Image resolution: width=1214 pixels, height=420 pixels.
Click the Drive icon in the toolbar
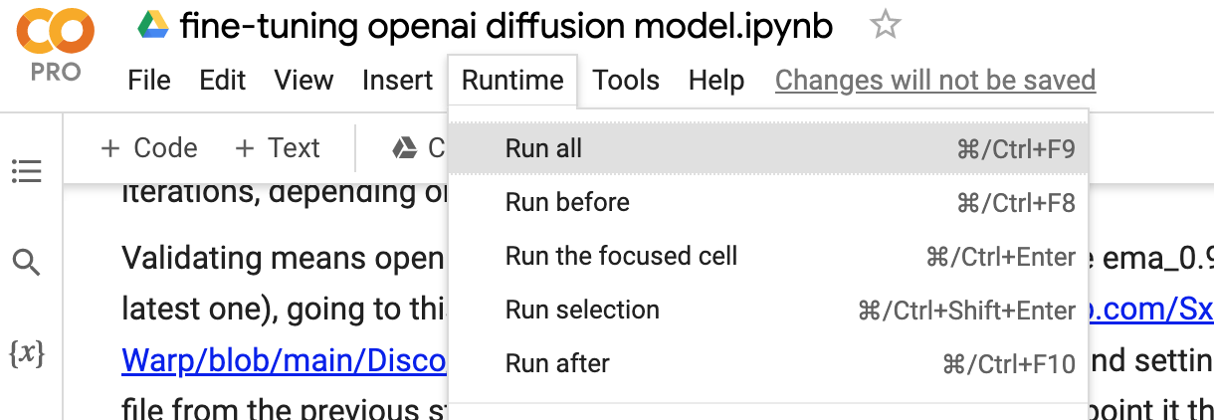pos(404,148)
